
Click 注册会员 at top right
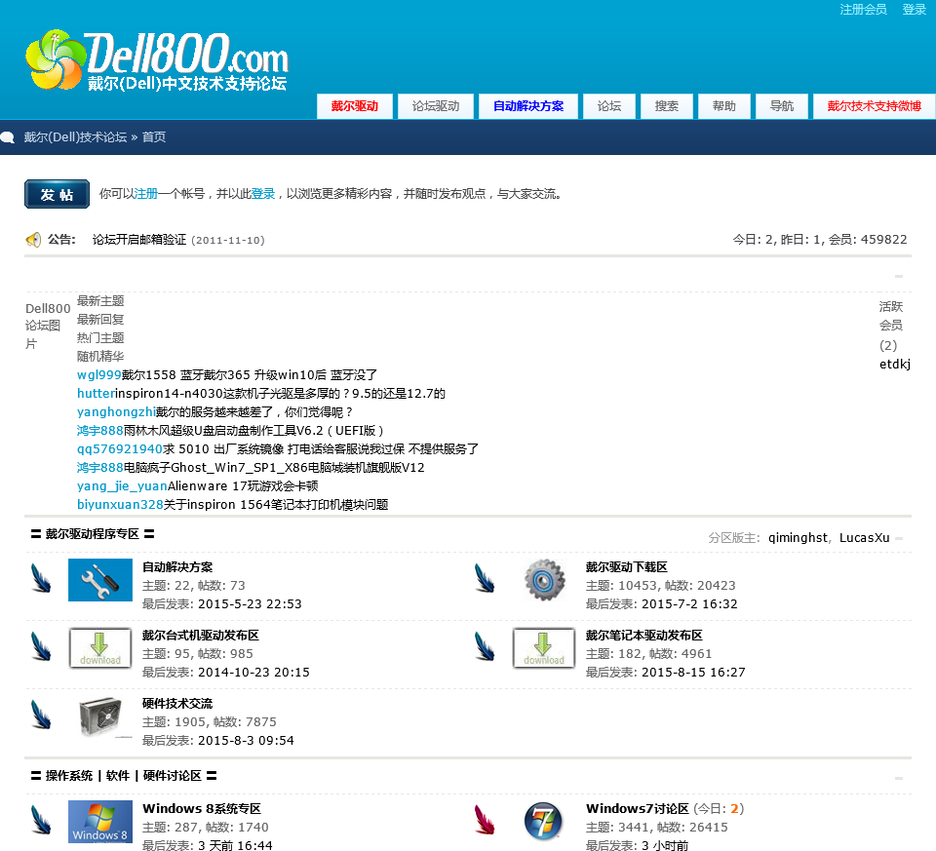(x=863, y=10)
